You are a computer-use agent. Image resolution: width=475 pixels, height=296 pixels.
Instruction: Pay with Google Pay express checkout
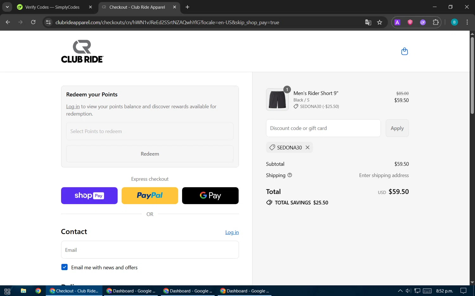[210, 196]
